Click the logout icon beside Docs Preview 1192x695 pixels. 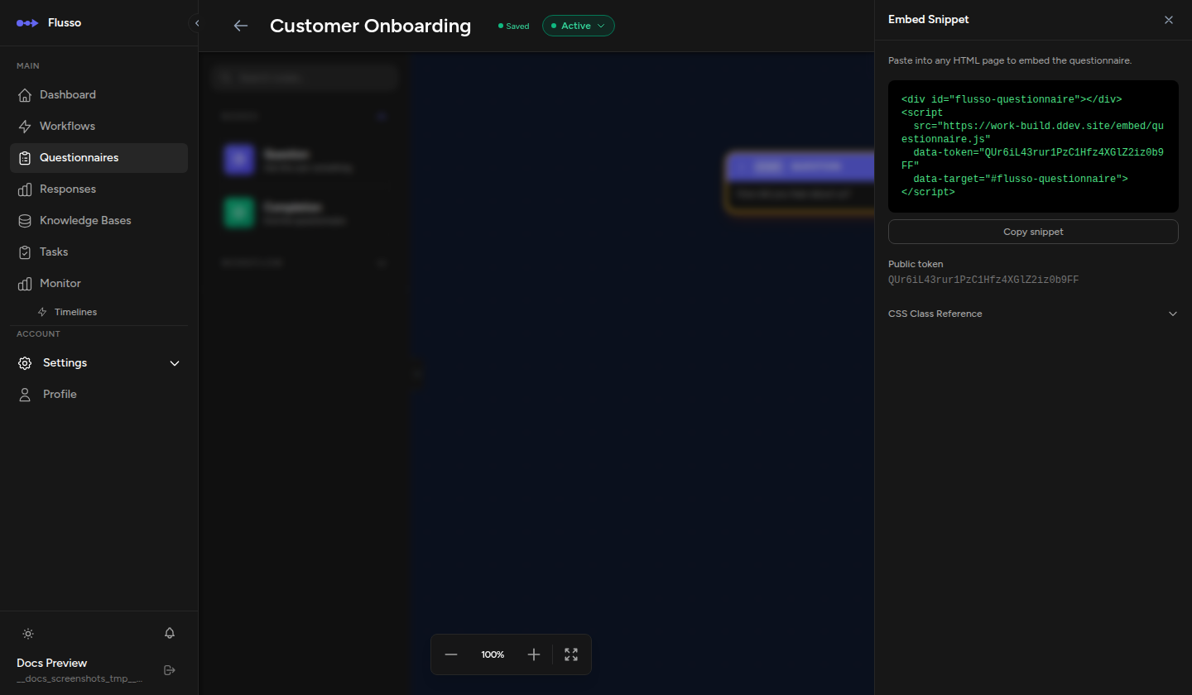click(x=170, y=669)
